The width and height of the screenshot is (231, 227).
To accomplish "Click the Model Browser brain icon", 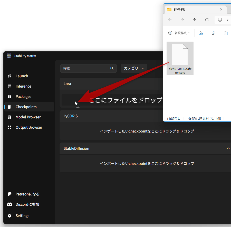I will [9, 117].
